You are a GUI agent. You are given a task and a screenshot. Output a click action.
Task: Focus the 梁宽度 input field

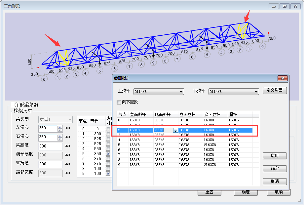[x=50, y=164]
